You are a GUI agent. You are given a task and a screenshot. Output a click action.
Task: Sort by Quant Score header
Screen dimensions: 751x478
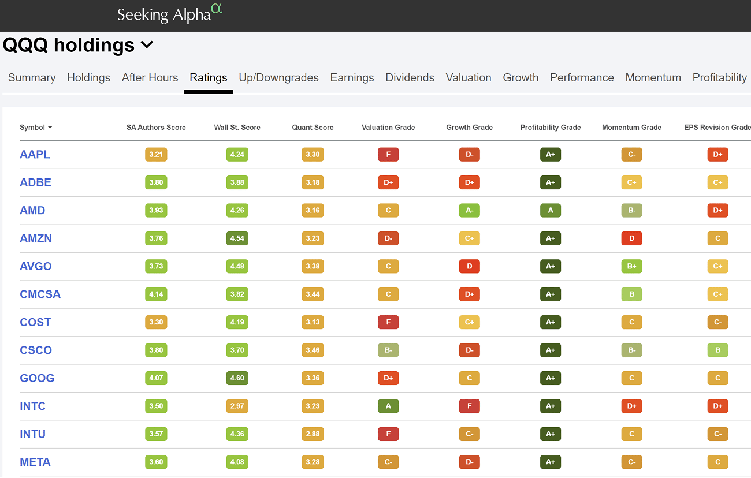coord(313,128)
